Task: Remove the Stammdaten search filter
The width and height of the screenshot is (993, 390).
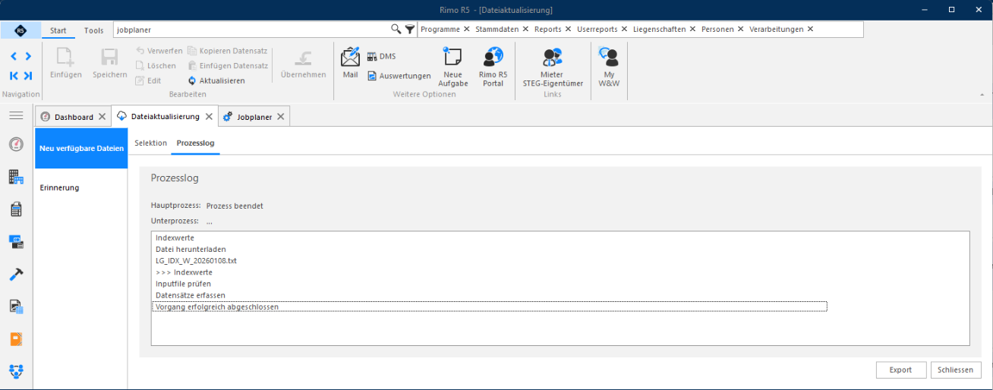Action: 525,29
